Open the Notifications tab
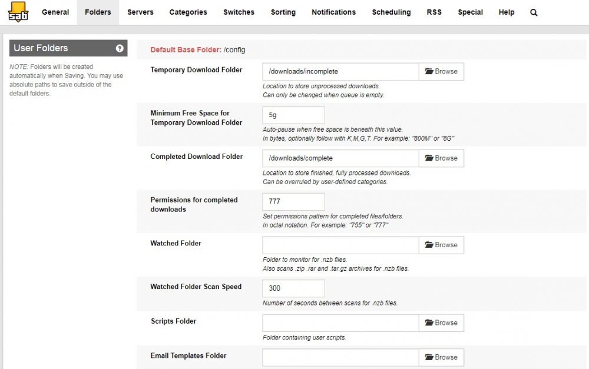Image resolution: width=589 pixels, height=369 pixels. pos(333,12)
